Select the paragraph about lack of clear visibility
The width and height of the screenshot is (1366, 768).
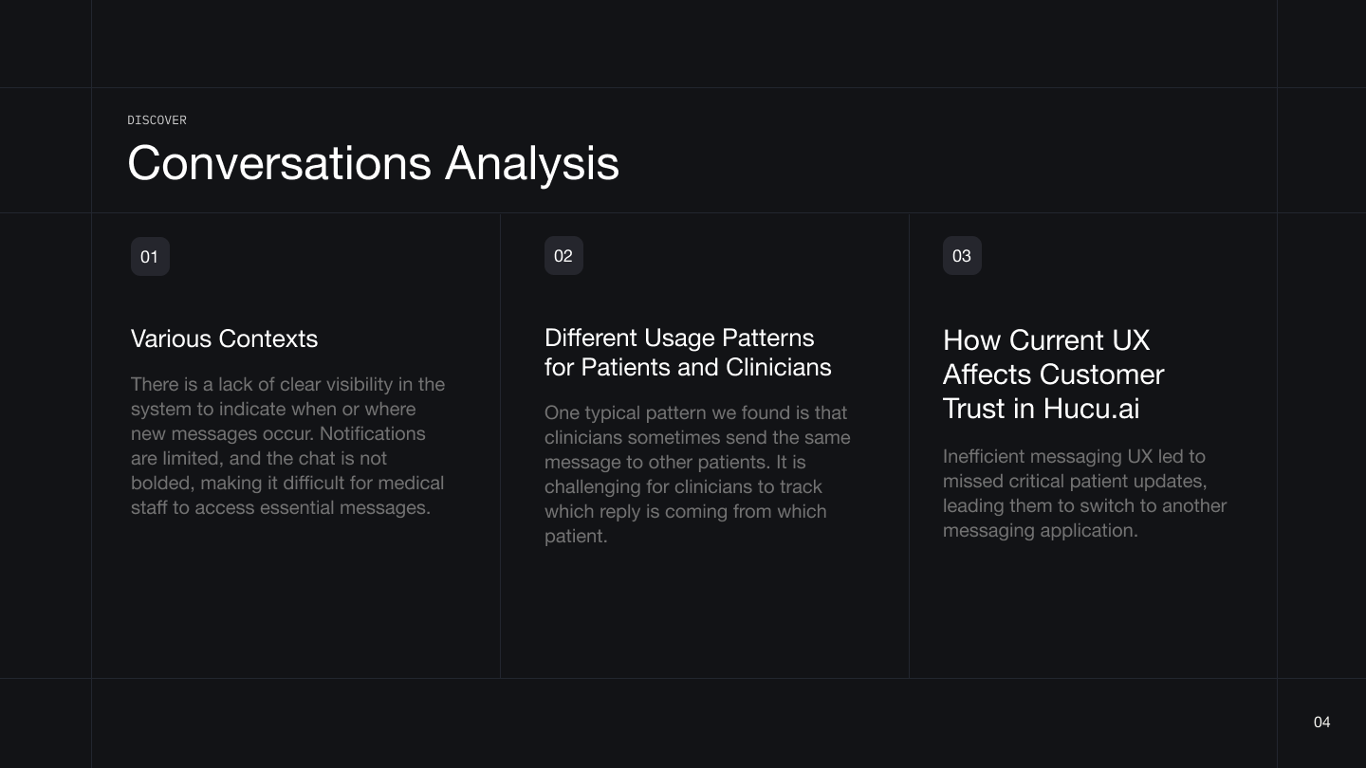(x=287, y=446)
